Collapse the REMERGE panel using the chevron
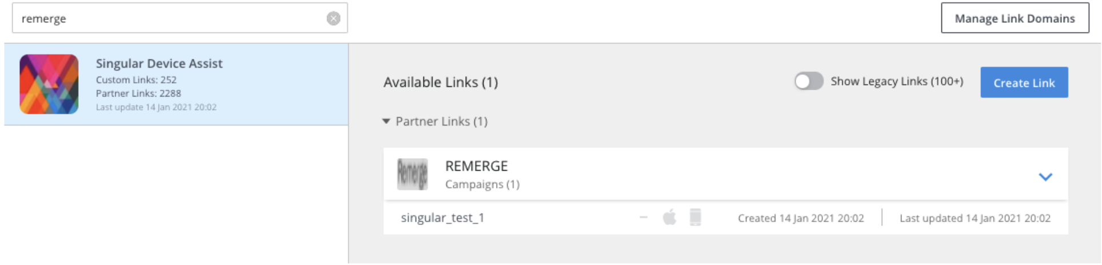The width and height of the screenshot is (1102, 265). [1045, 176]
